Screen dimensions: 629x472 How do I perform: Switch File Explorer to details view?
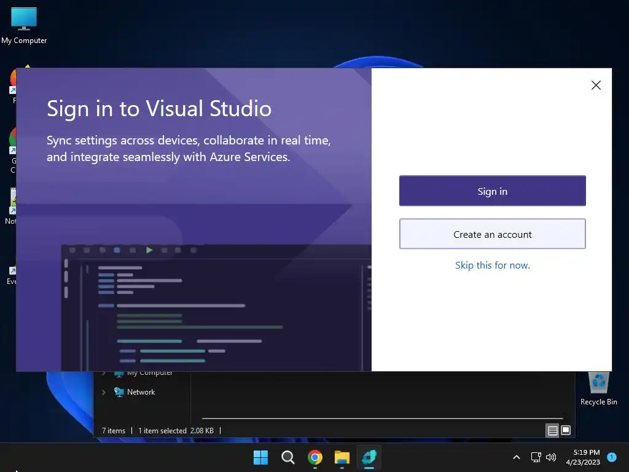tap(552, 430)
